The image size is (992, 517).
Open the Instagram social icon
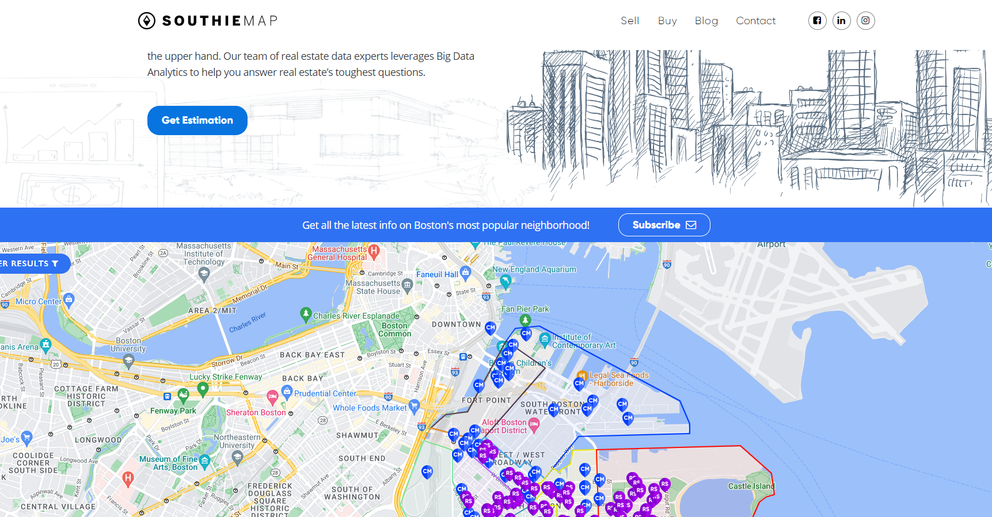[866, 21]
